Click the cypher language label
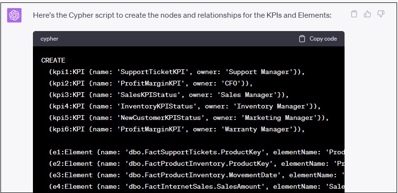Screen dimensions: 398x193 (x=50, y=39)
